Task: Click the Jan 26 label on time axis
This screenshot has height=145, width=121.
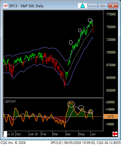Action: [34, 134]
